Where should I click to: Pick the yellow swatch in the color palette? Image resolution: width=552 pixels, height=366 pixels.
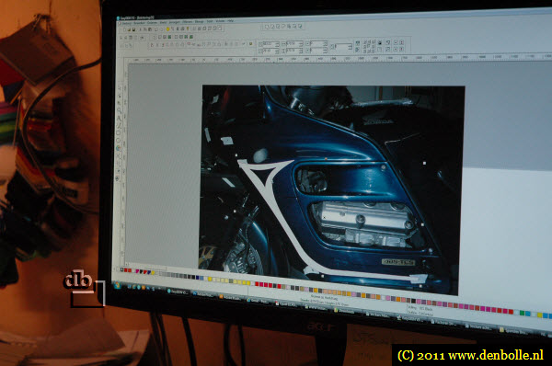tap(210, 279)
